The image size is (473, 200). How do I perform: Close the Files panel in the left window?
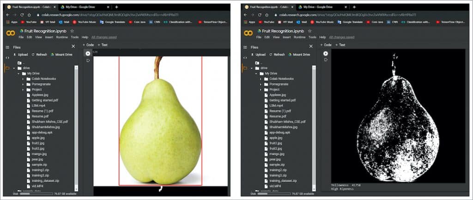point(73,46)
